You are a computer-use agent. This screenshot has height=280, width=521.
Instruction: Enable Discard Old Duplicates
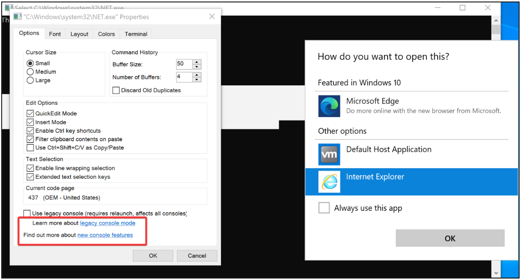(116, 90)
